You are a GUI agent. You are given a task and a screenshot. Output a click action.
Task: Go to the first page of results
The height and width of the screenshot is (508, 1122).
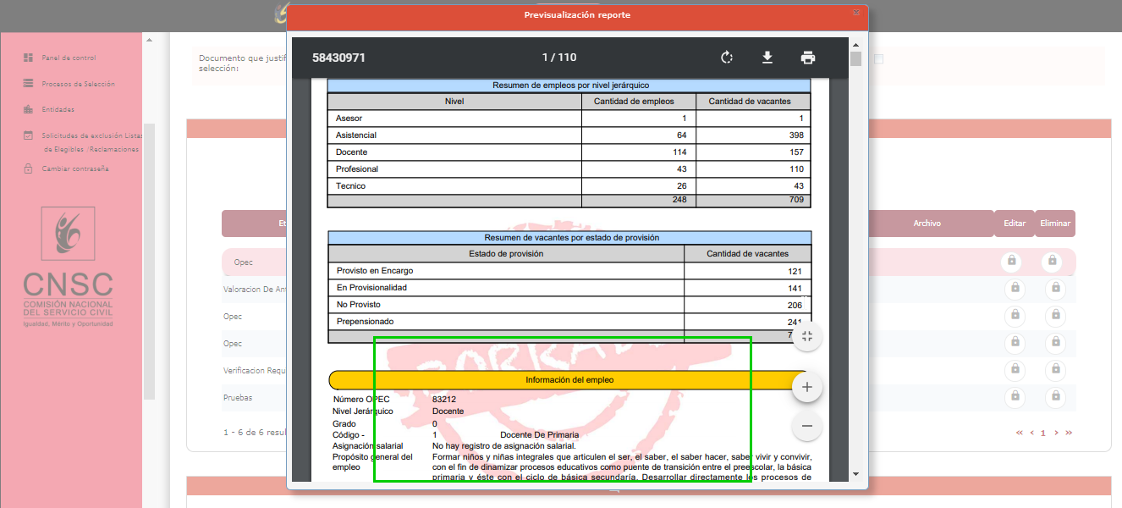point(1020,433)
